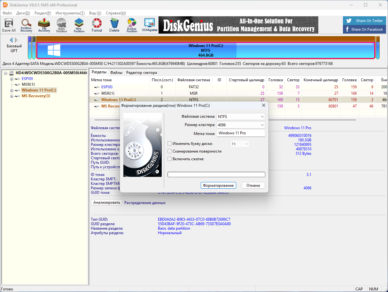The width and height of the screenshot is (388, 292).
Task: Click the Basic data partition value
Action: (174, 228)
